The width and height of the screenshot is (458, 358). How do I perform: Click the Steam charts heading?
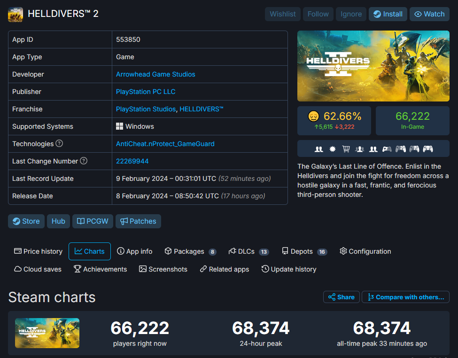click(x=52, y=297)
